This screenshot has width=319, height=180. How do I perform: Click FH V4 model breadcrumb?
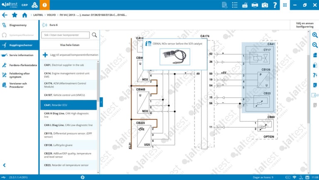coord(93,15)
